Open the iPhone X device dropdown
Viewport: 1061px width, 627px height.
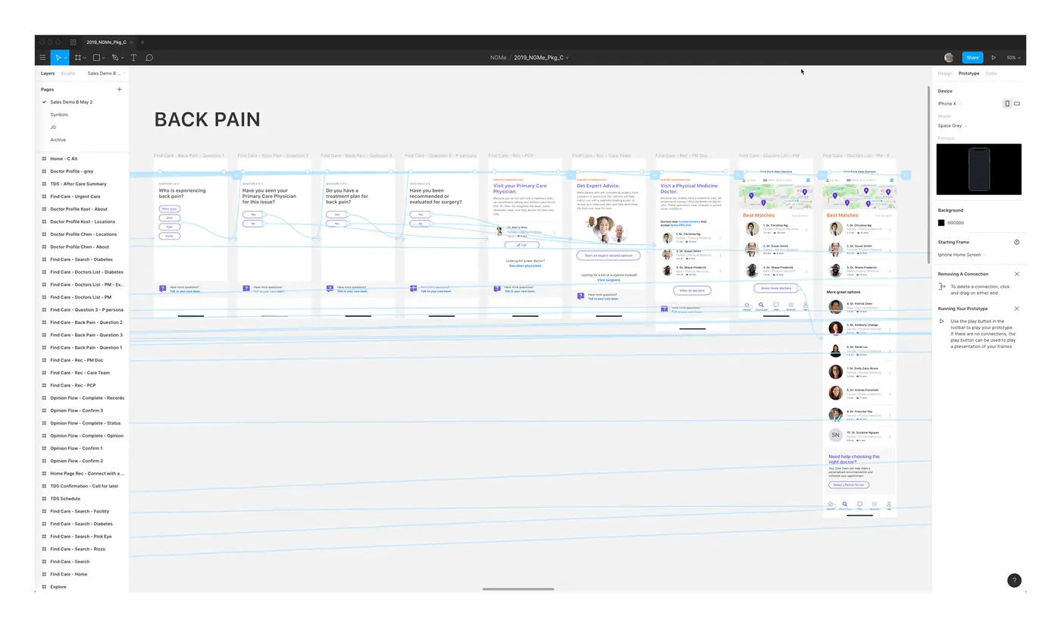coord(950,104)
